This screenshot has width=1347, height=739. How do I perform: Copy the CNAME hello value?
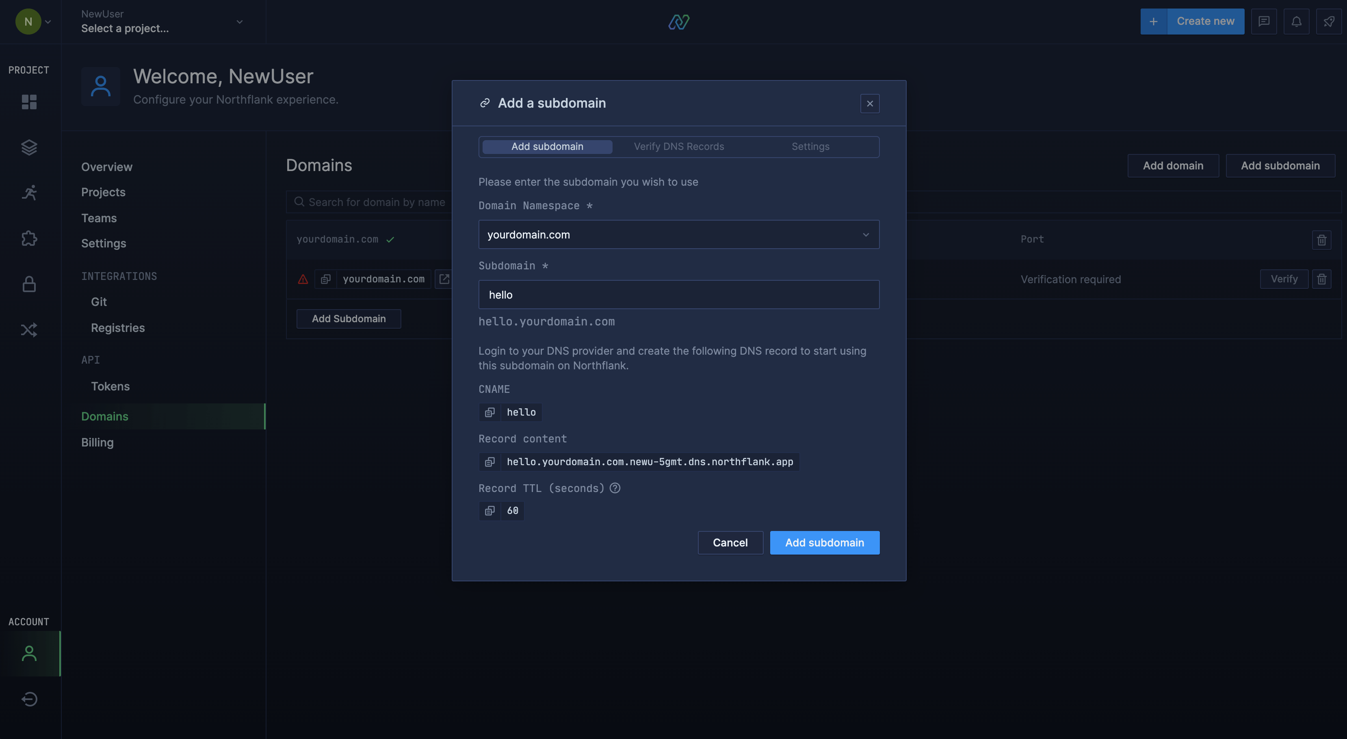(x=489, y=412)
